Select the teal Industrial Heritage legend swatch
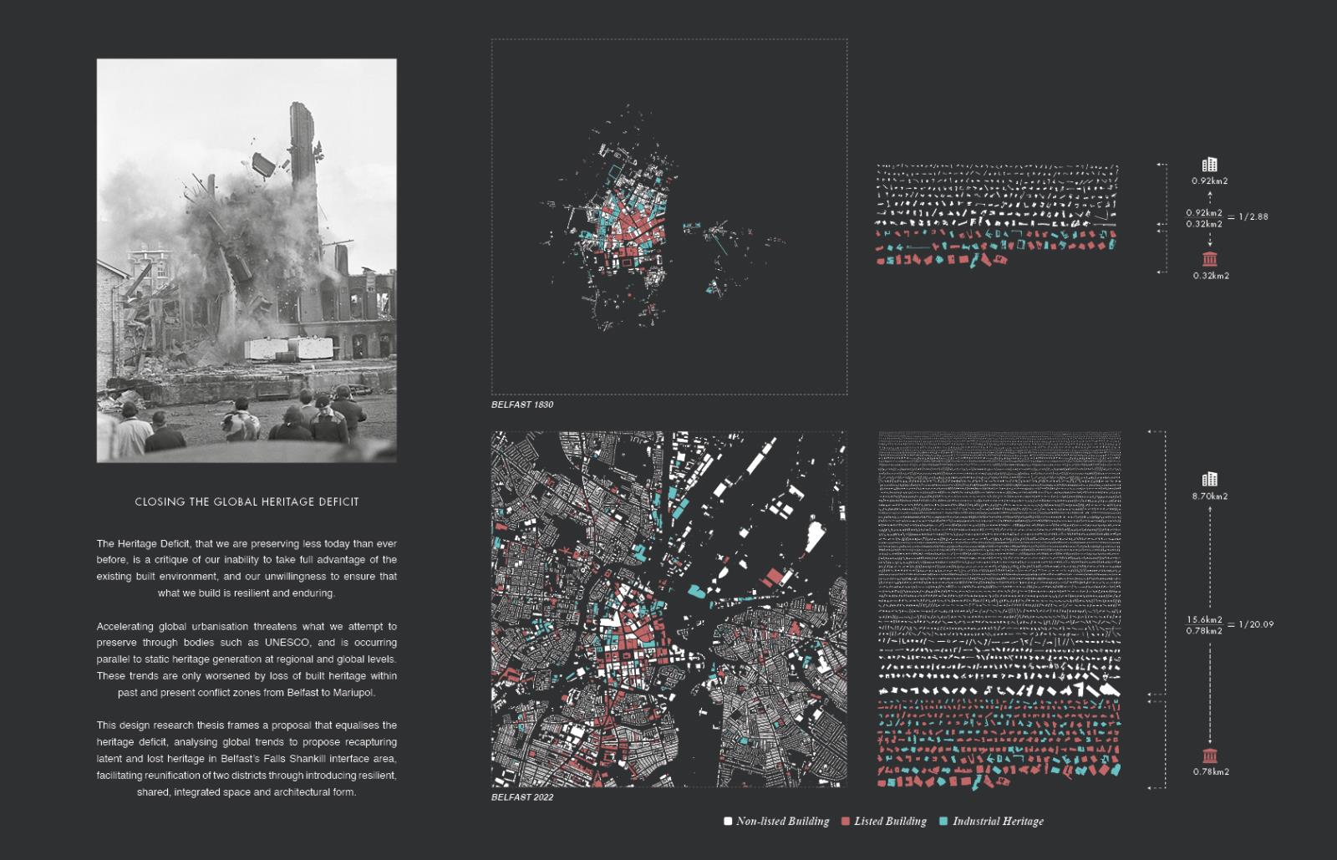The image size is (1337, 860). 944,822
